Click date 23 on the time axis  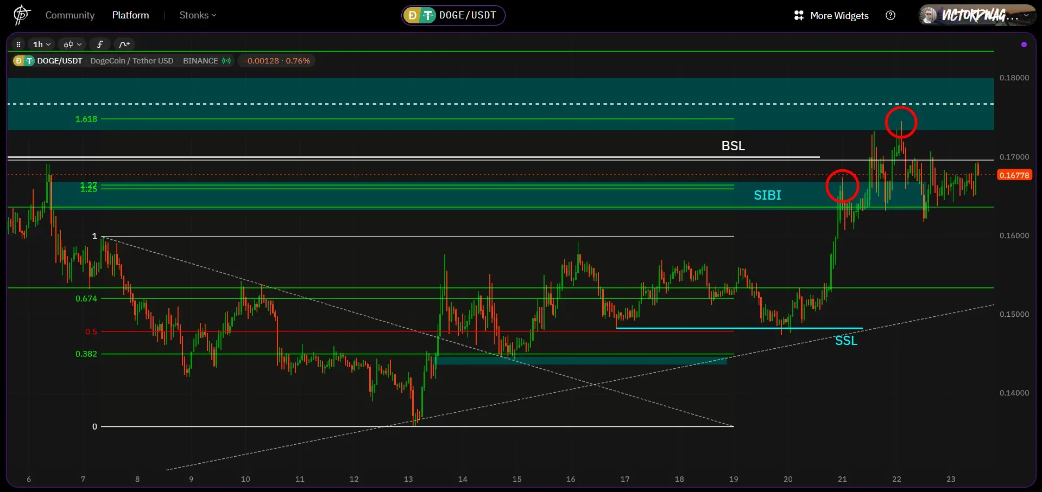click(x=951, y=479)
